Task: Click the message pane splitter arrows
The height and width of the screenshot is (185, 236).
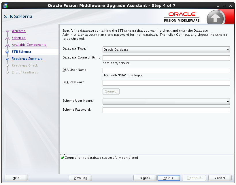Action: click(x=63, y=154)
